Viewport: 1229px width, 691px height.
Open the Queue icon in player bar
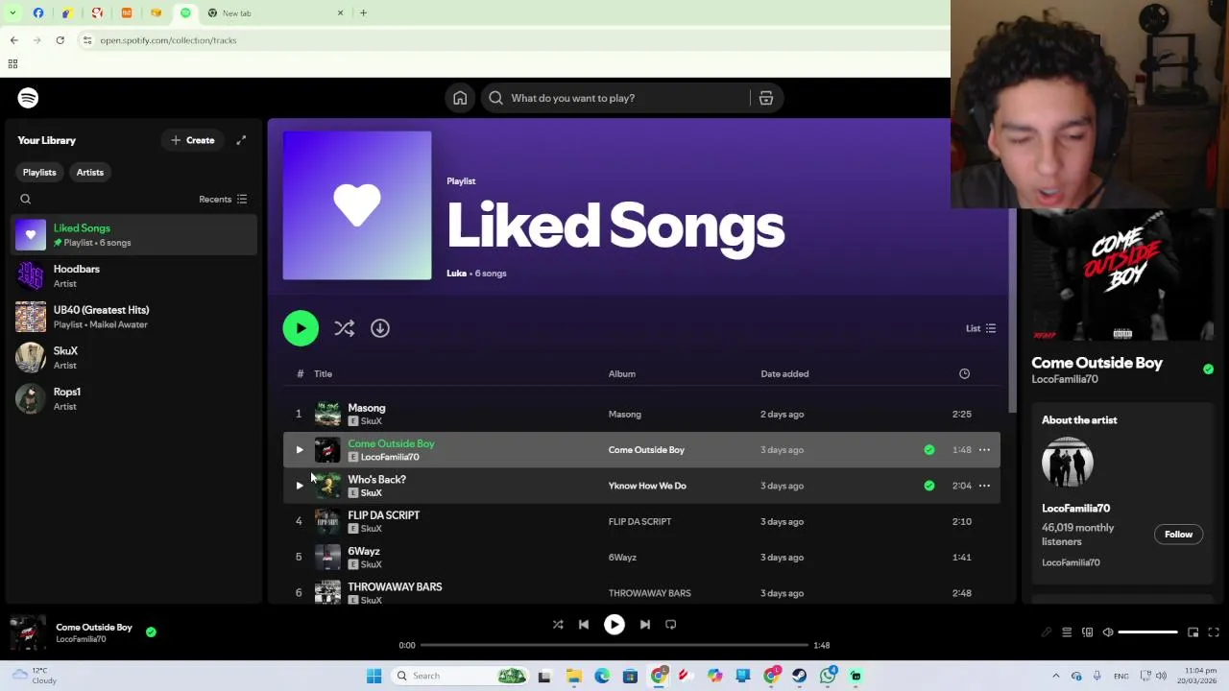[x=1067, y=632]
